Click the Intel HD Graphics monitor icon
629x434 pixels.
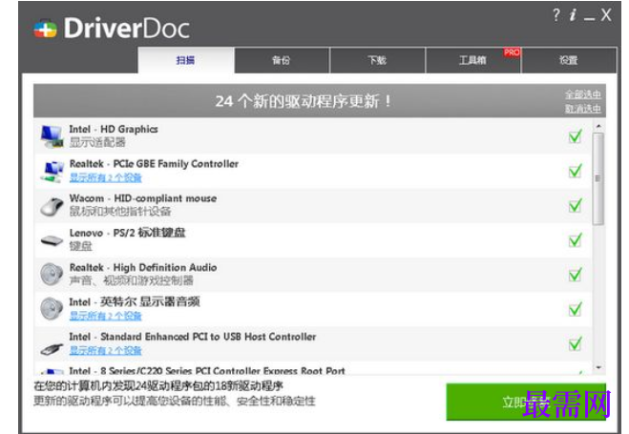pyautogui.click(x=52, y=136)
